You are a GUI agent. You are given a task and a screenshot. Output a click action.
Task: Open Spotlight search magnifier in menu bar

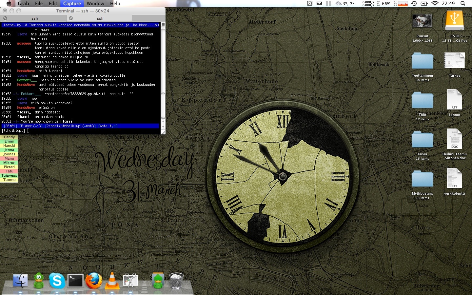point(463,4)
